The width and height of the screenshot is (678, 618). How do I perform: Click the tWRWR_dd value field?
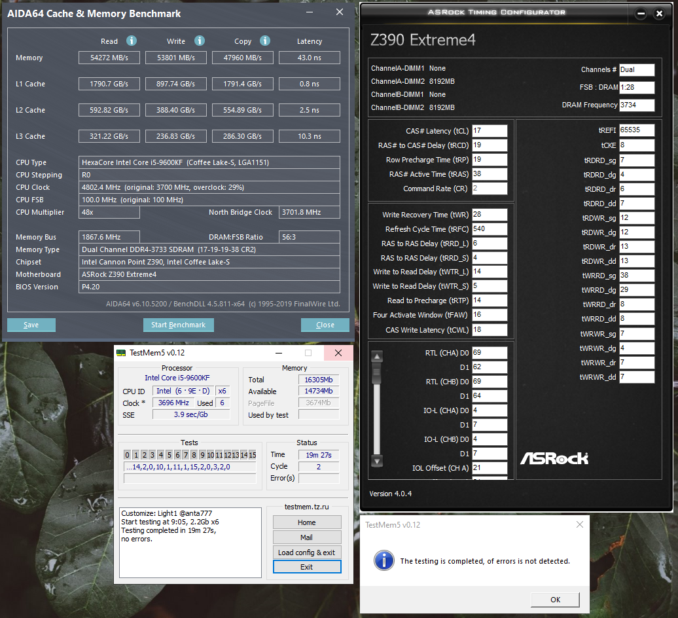(x=637, y=377)
